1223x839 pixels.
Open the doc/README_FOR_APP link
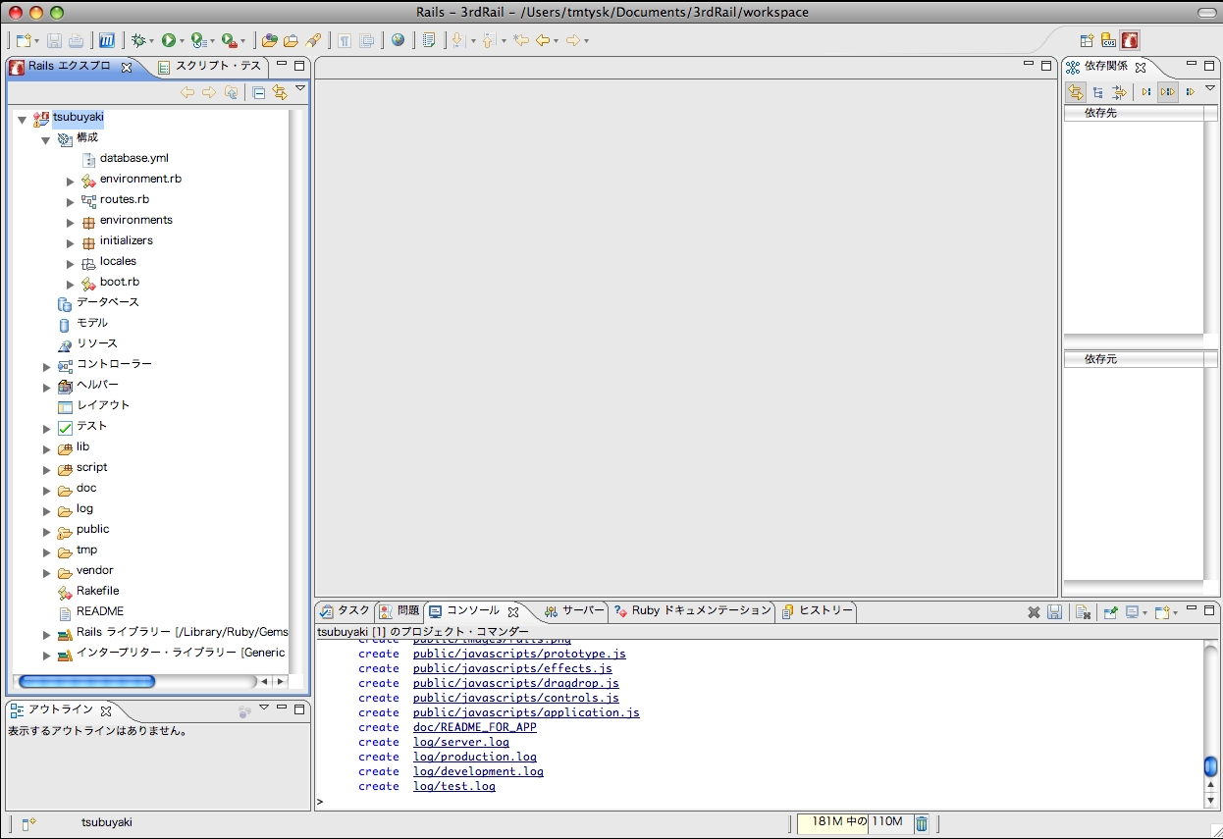click(x=475, y=727)
